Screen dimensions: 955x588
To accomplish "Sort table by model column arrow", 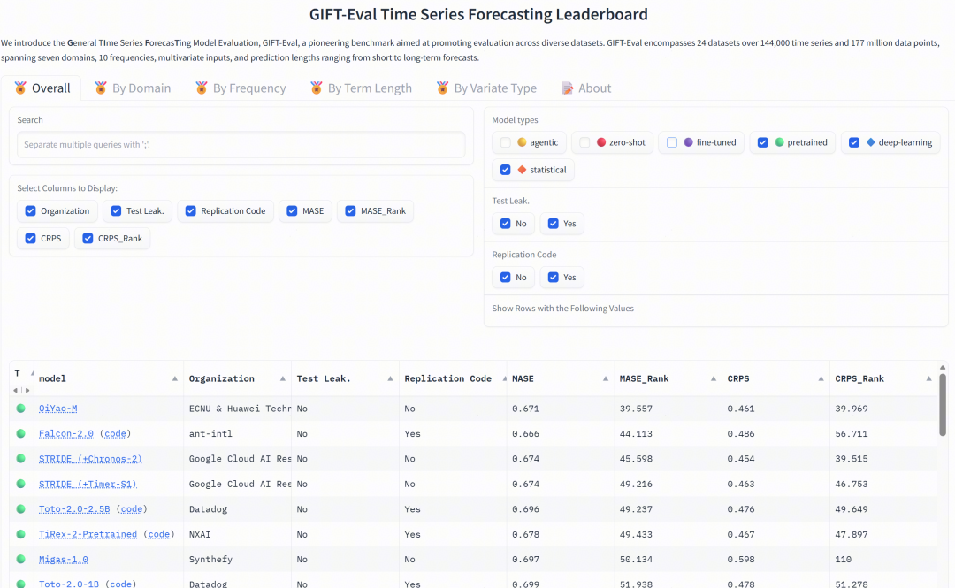I will point(175,378).
